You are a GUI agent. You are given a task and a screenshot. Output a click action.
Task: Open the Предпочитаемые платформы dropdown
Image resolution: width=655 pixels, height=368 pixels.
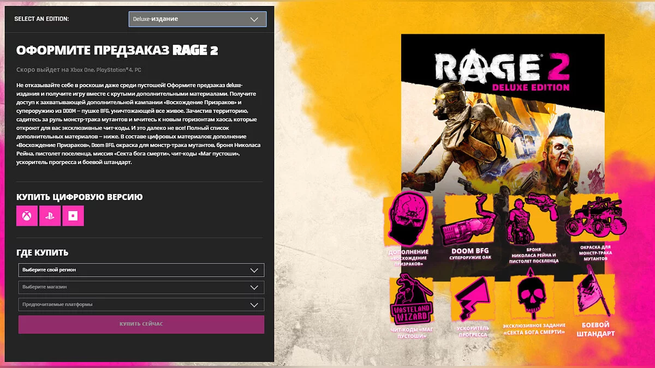pos(141,305)
